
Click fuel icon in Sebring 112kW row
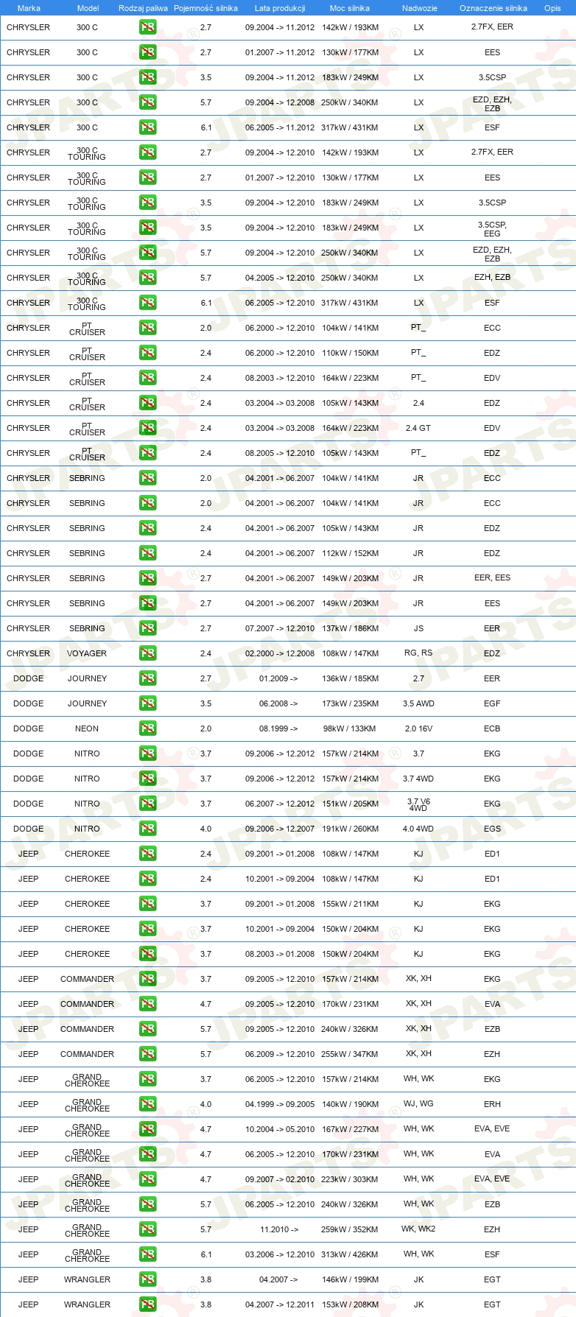click(147, 553)
